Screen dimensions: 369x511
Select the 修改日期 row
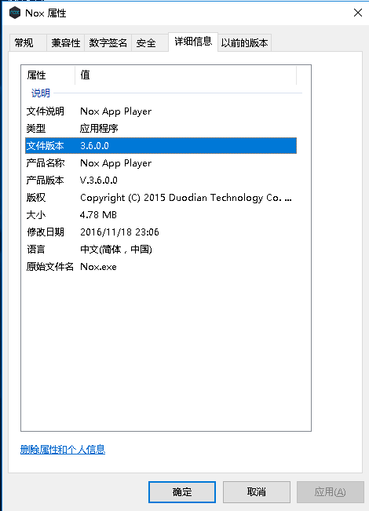click(161, 232)
